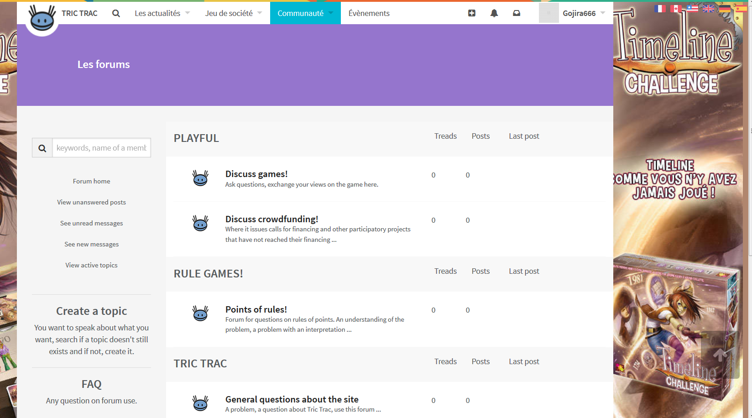Click the back-to-top arrow button

(x=720, y=355)
